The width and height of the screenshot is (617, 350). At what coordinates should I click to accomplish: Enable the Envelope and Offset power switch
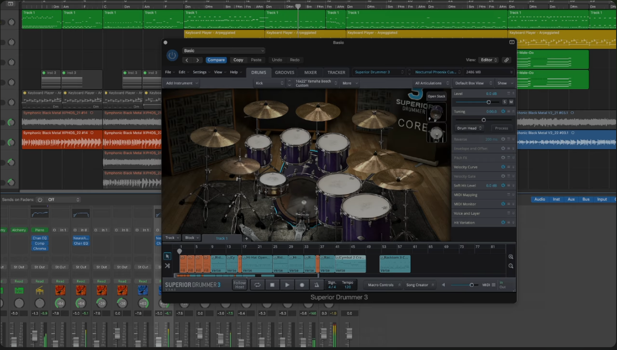pos(503,148)
